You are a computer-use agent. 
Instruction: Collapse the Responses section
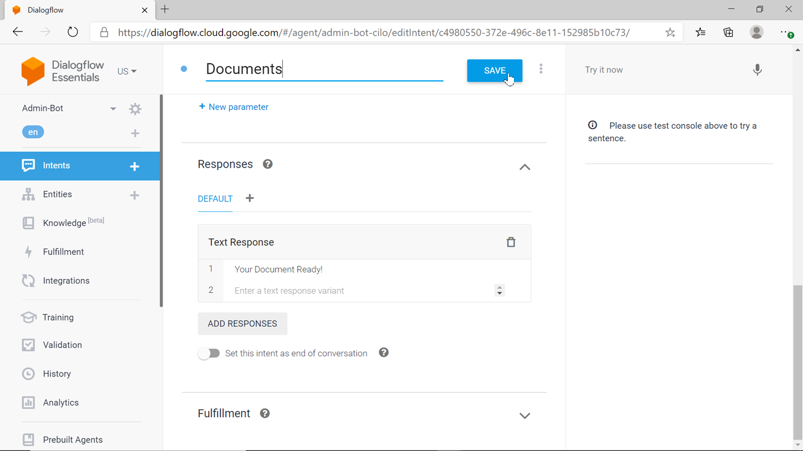click(x=525, y=167)
